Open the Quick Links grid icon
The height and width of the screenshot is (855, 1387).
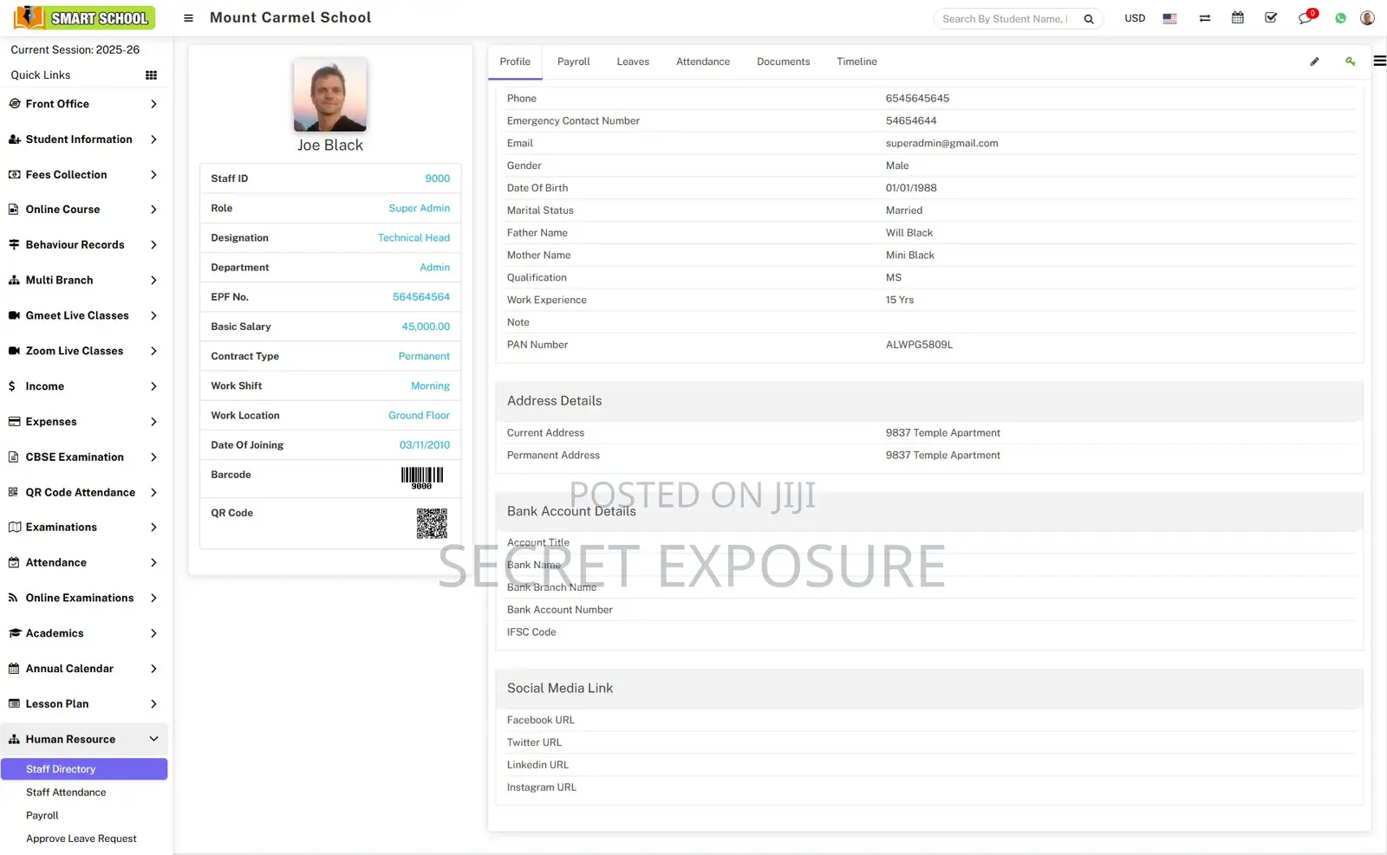[x=152, y=75]
